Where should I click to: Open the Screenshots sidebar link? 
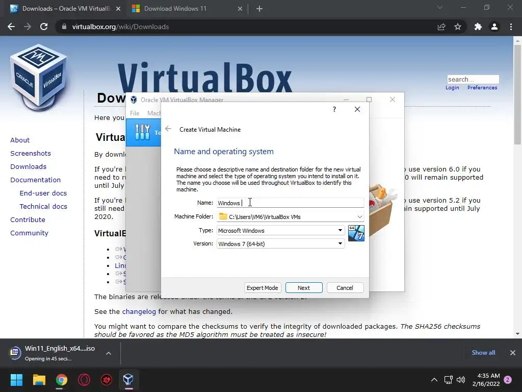31,153
